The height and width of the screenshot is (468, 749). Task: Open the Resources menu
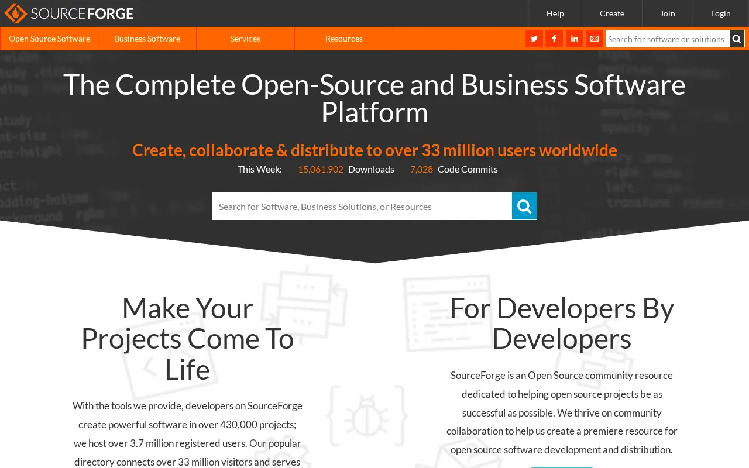click(x=343, y=39)
